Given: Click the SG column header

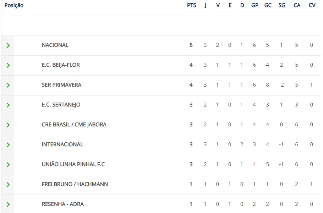Looking at the screenshot, I should click(282, 5).
